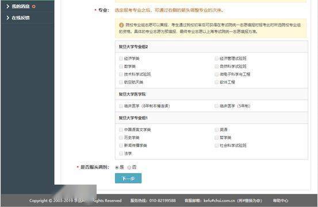Screen dimensions: 318x207
Task: Click the kefu#chsi.com.cn email text
Action: 219,201
